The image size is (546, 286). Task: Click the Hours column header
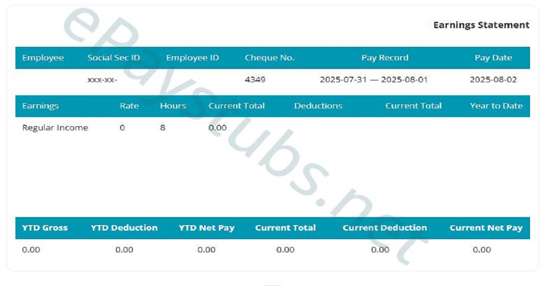click(173, 106)
